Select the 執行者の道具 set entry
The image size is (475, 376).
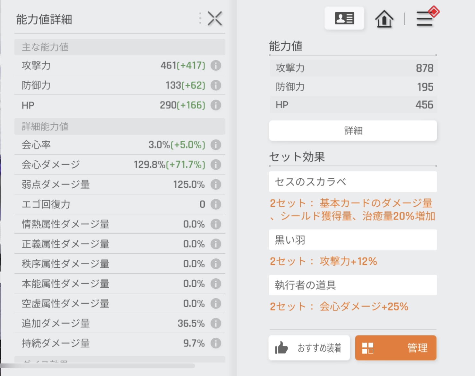click(353, 285)
